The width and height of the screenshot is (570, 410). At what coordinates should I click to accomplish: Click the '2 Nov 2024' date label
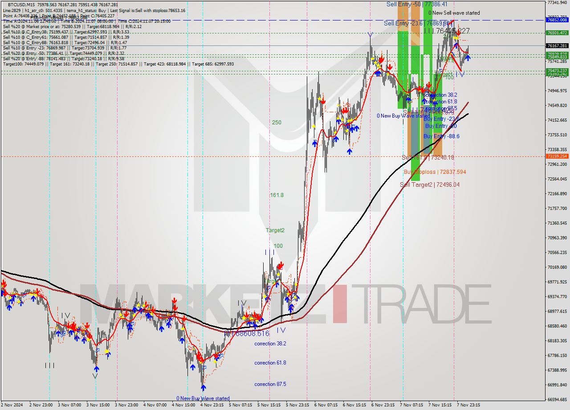click(x=12, y=406)
